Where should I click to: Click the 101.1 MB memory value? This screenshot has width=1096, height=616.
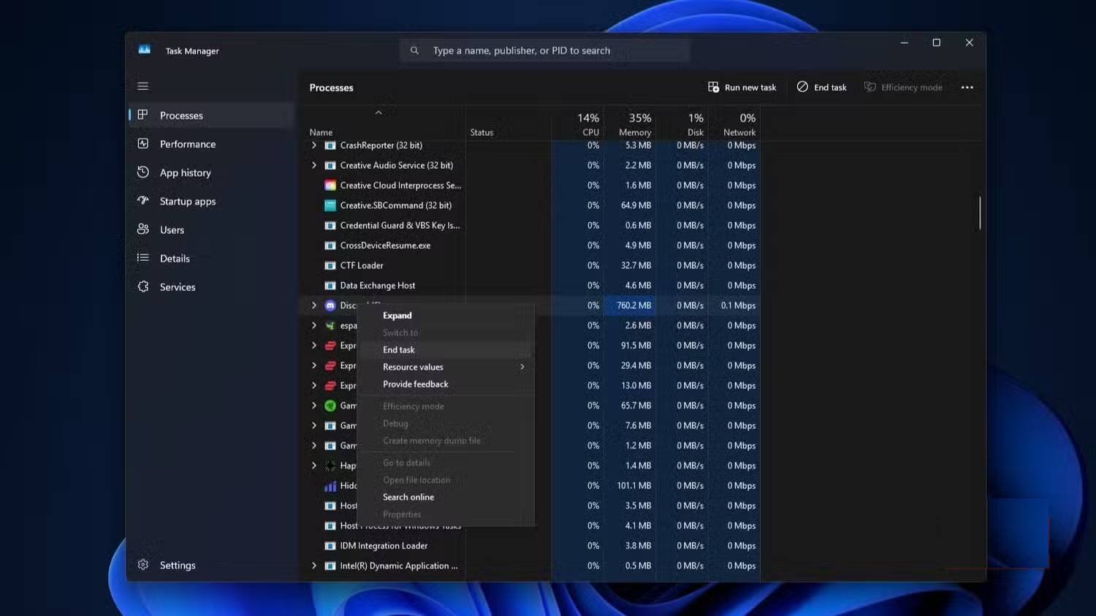(634, 486)
